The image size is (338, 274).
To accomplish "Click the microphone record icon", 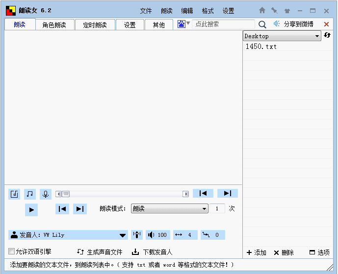I will tap(46, 194).
